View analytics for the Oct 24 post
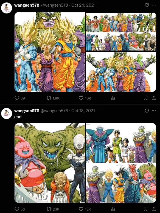This screenshot has width=160, height=213. click(113, 98)
